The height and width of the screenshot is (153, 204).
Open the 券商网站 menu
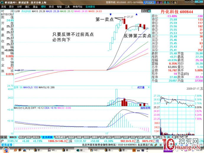[x=77, y=7]
